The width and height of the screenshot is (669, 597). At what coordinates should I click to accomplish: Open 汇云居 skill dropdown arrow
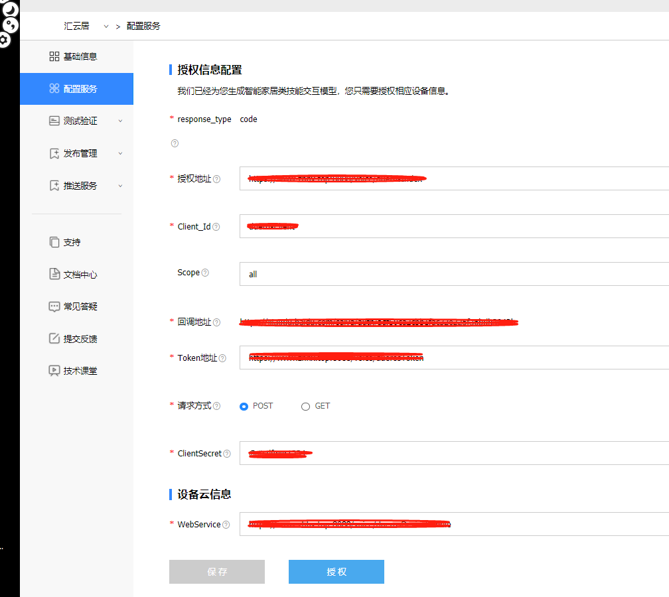[106, 27]
